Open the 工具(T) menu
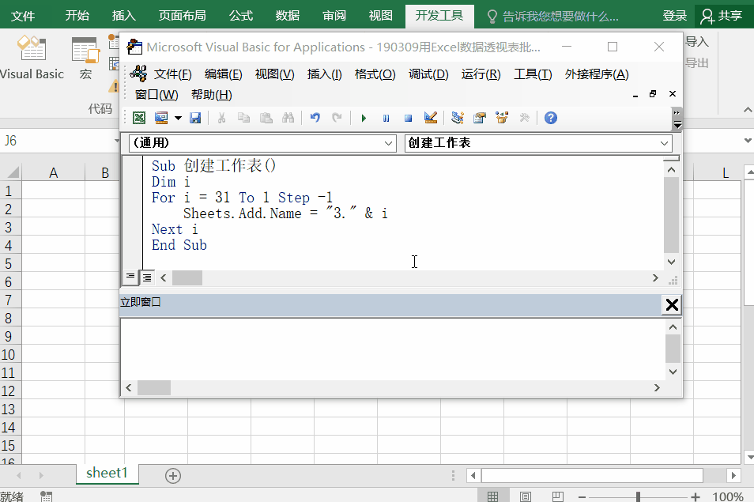This screenshot has height=502, width=754. click(533, 74)
